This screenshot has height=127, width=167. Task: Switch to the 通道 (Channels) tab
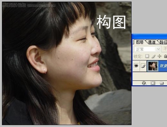tap(152, 42)
